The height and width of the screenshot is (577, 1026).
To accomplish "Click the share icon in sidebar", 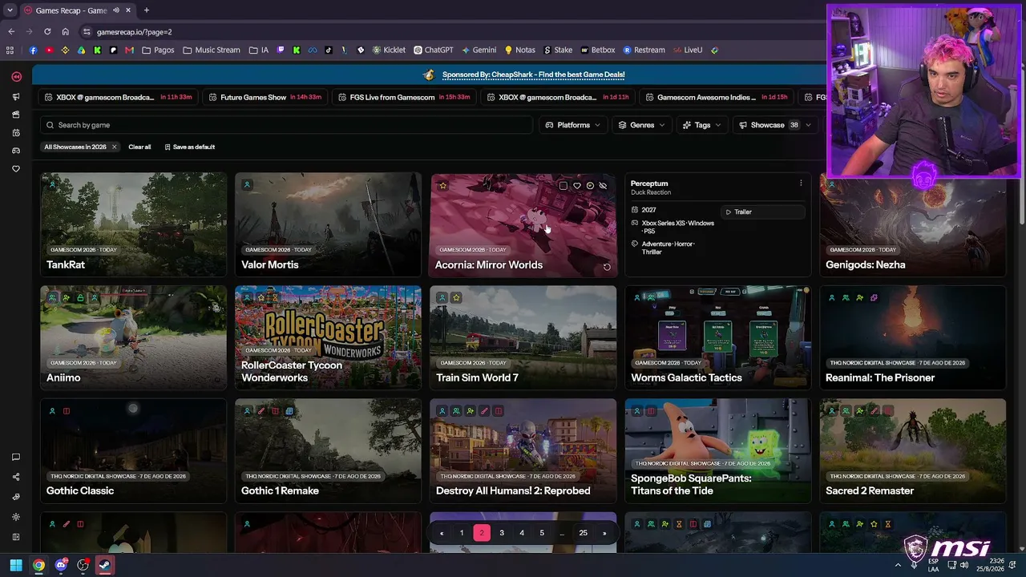I will click(x=16, y=477).
